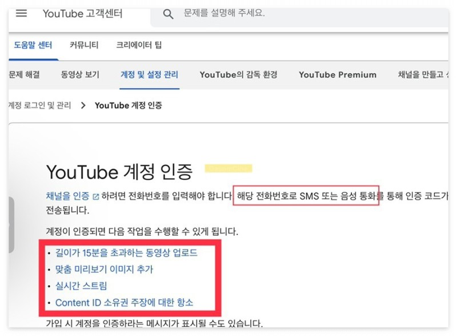This screenshot has height=336, width=457.
Task: Select the 동영상 보기 category
Action: point(80,75)
